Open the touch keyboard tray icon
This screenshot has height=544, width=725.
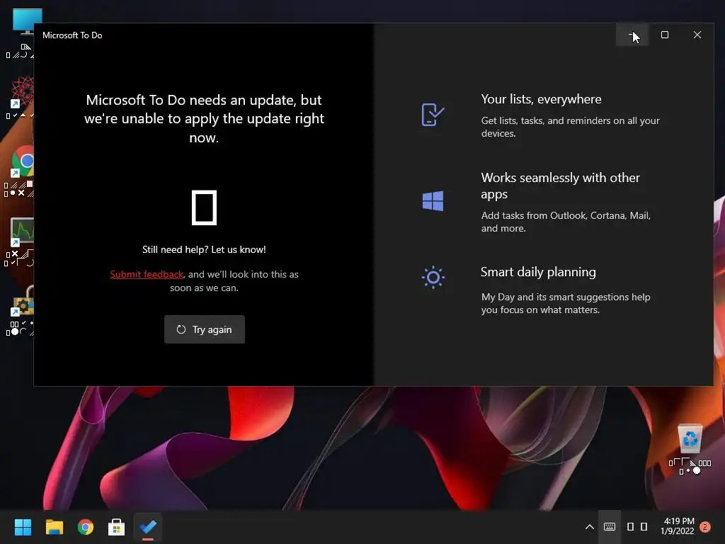click(x=610, y=527)
